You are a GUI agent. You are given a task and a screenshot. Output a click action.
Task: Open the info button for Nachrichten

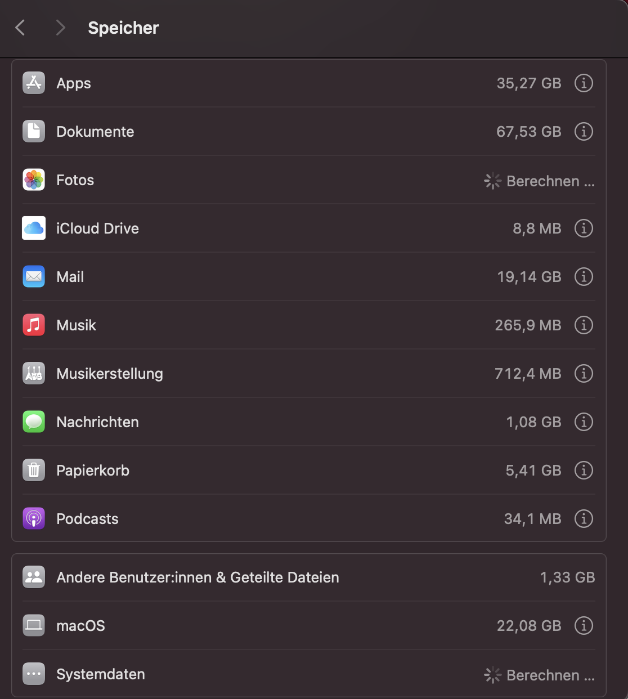click(x=584, y=422)
